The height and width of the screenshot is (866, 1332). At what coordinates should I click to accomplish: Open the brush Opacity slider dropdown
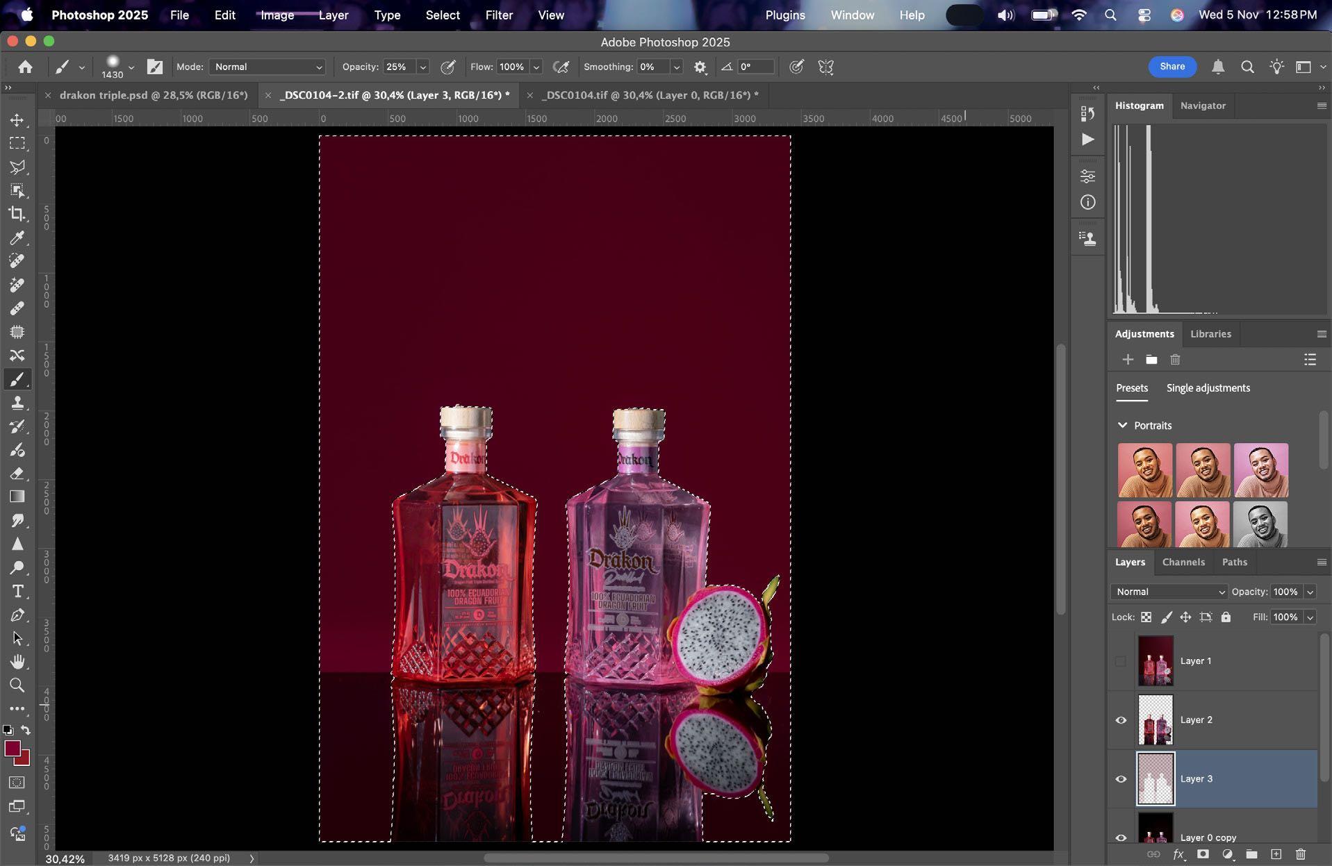tap(422, 67)
